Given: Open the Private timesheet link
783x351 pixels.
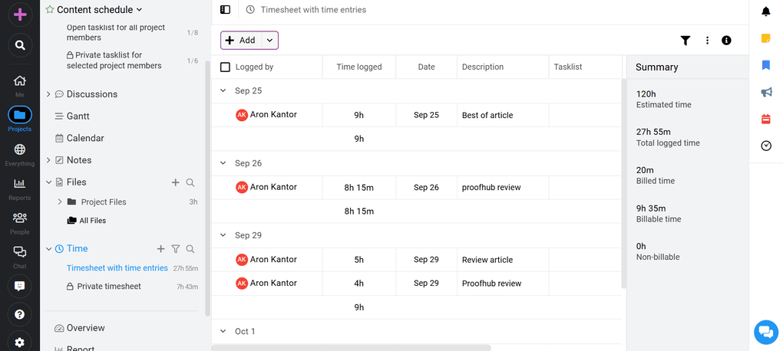Looking at the screenshot, I should pyautogui.click(x=109, y=287).
